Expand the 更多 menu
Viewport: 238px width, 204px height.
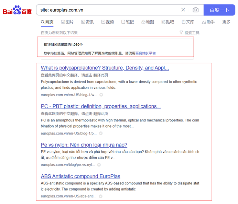(226, 22)
